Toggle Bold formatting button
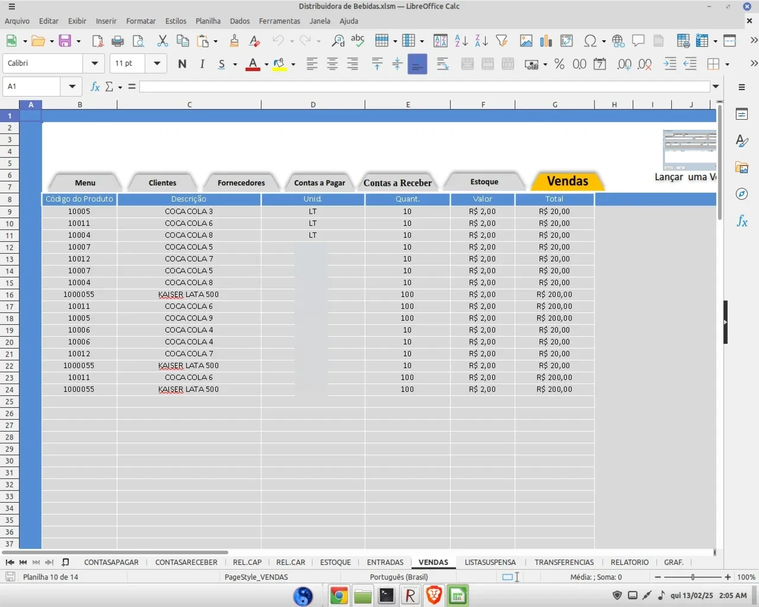This screenshot has height=607, width=759. tap(182, 63)
